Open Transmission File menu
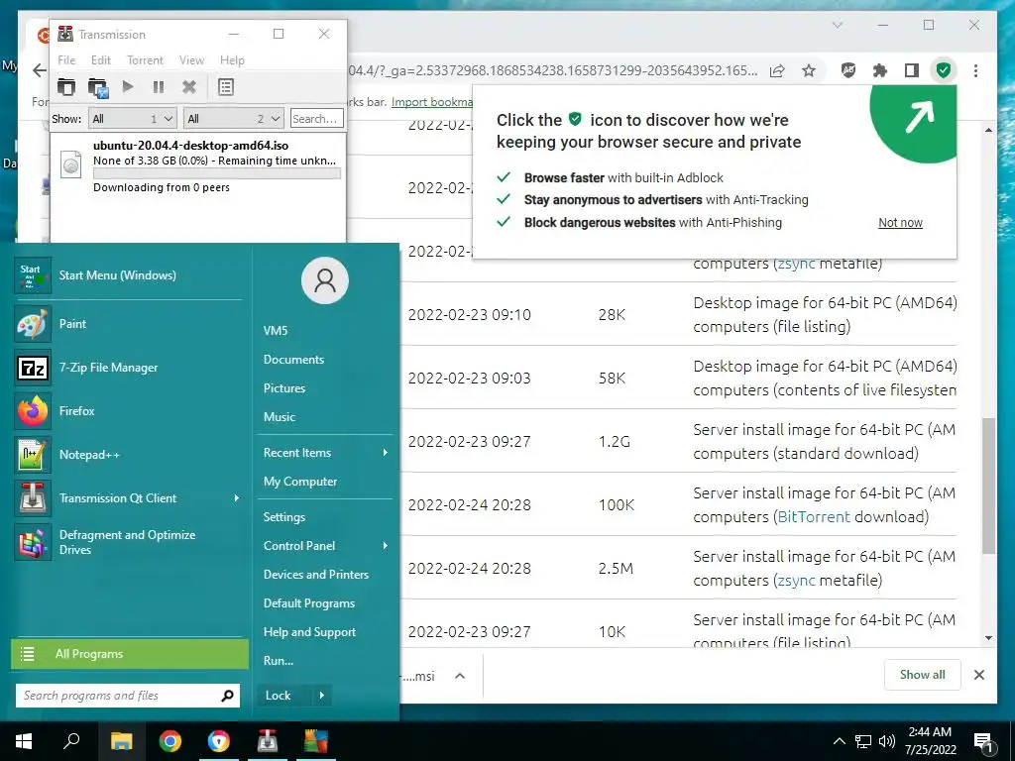 click(x=66, y=60)
